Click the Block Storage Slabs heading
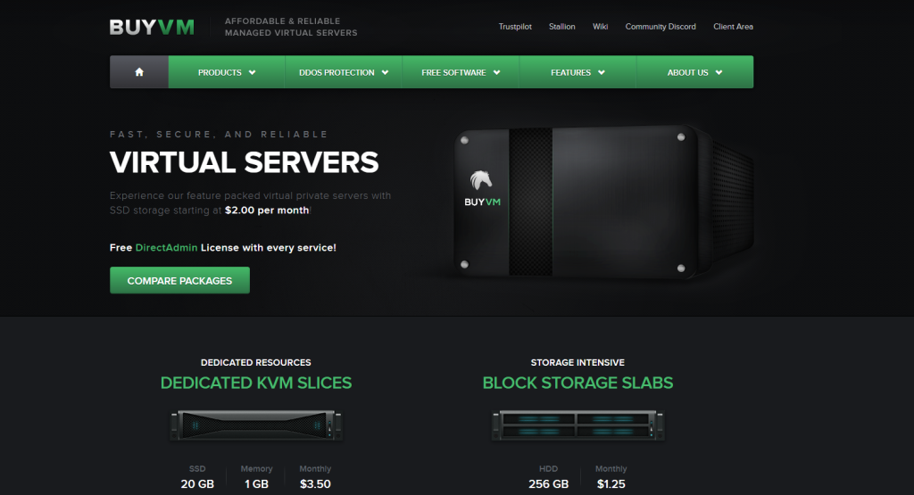Screen dimensions: 914x495 [x=577, y=383]
